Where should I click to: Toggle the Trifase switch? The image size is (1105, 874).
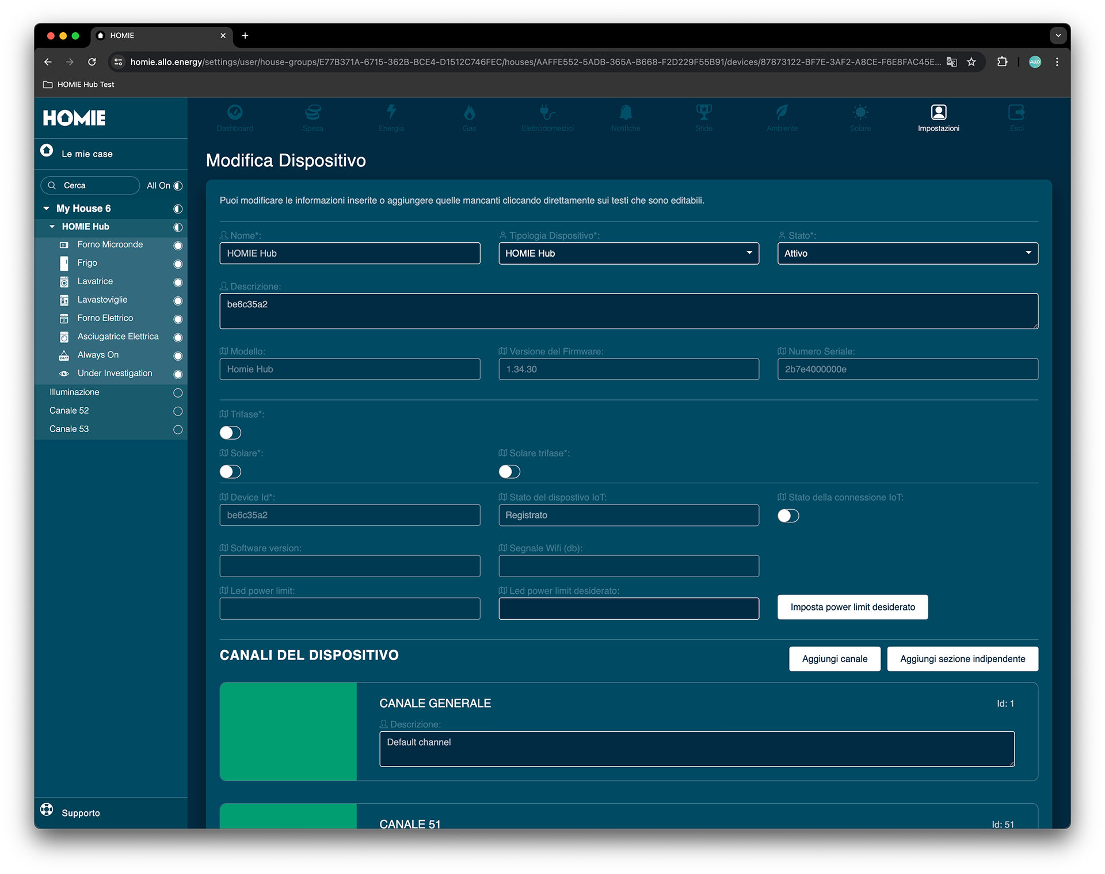pyautogui.click(x=230, y=433)
